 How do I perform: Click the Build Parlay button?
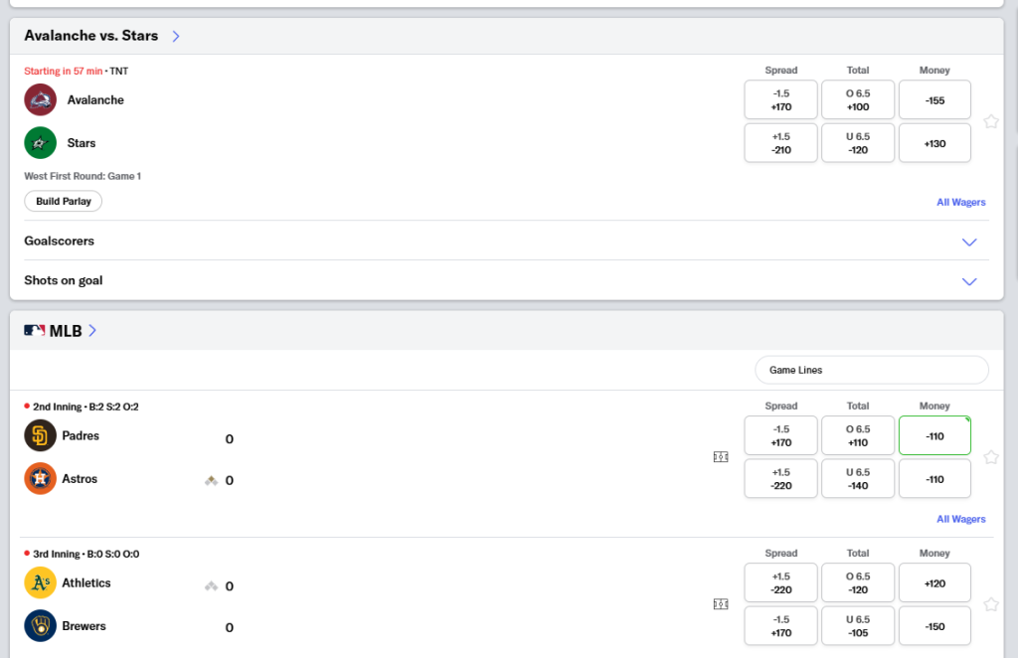[x=63, y=201]
